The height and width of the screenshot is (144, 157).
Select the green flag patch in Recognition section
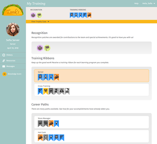tap(47, 48)
